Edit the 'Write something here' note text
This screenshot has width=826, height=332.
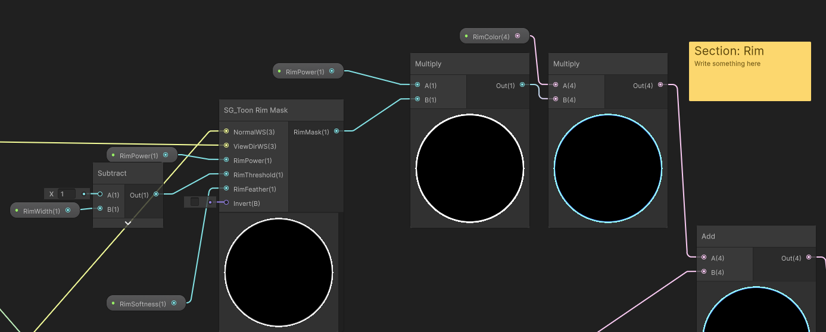pos(727,64)
